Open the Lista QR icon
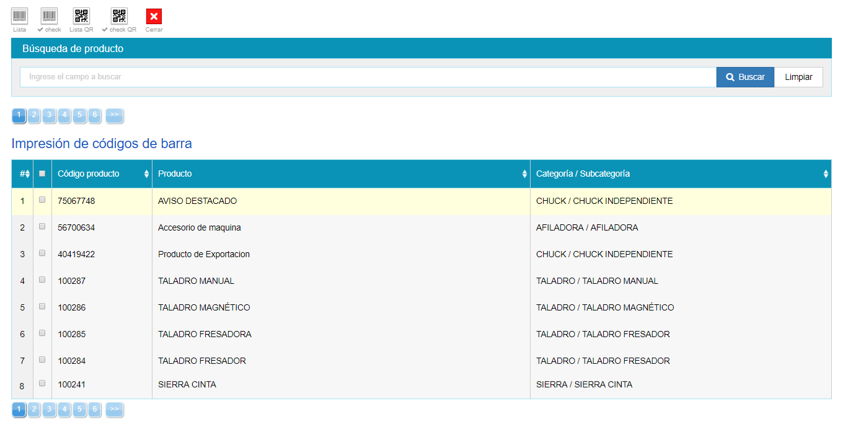Viewport: 843px width, 427px height. coord(81,16)
